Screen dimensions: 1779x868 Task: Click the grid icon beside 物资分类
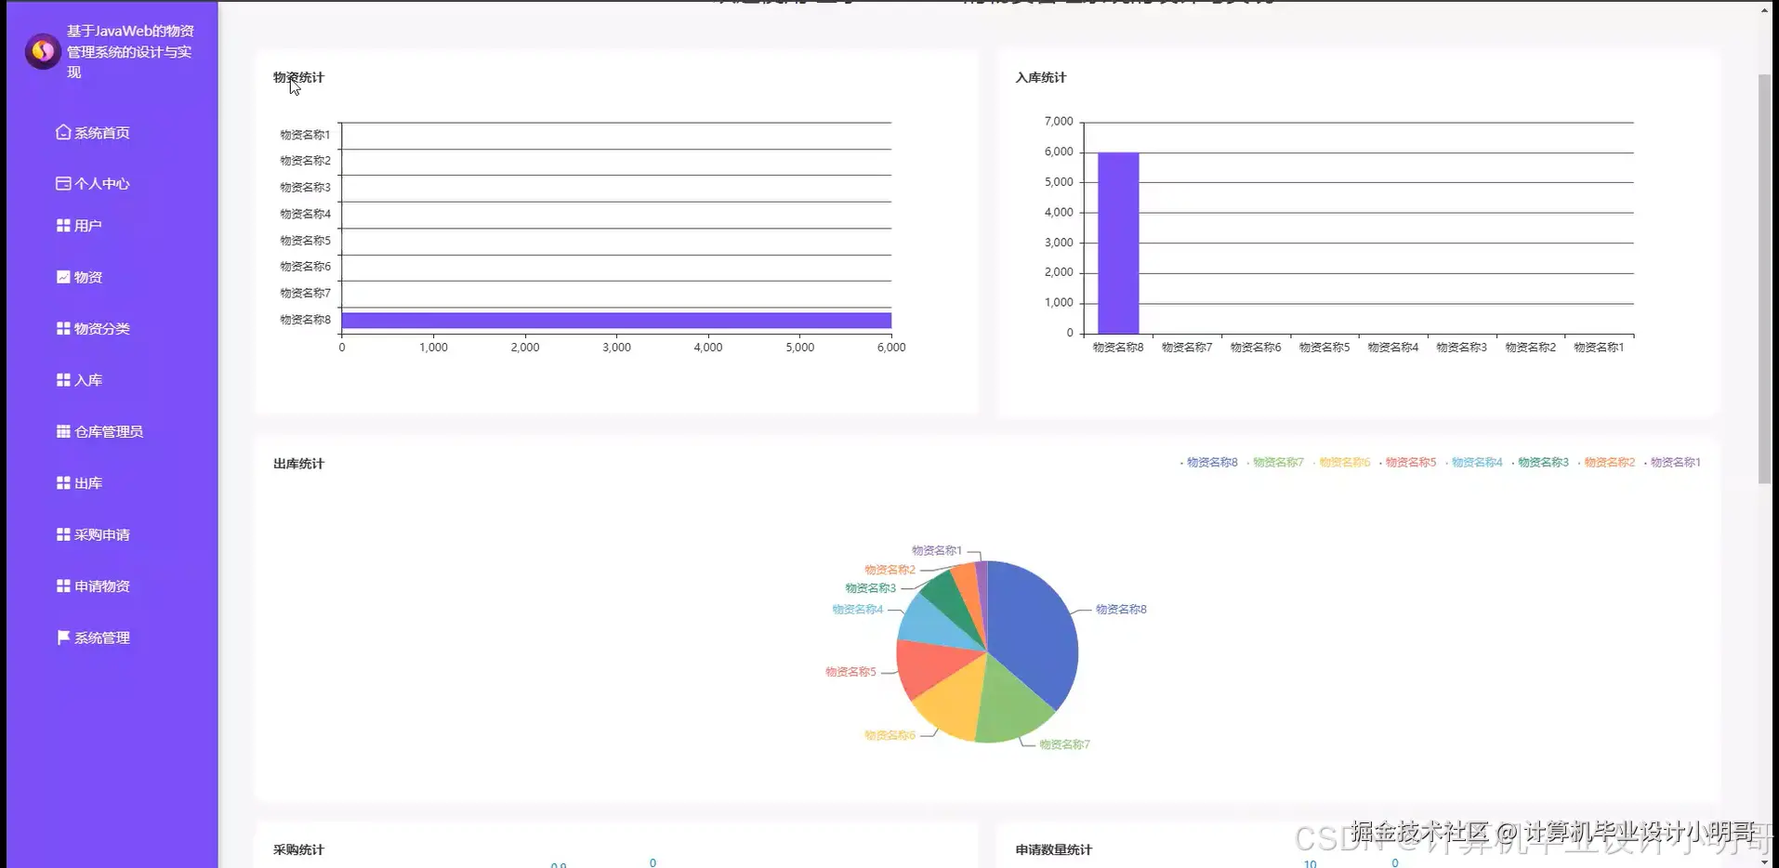[63, 328]
